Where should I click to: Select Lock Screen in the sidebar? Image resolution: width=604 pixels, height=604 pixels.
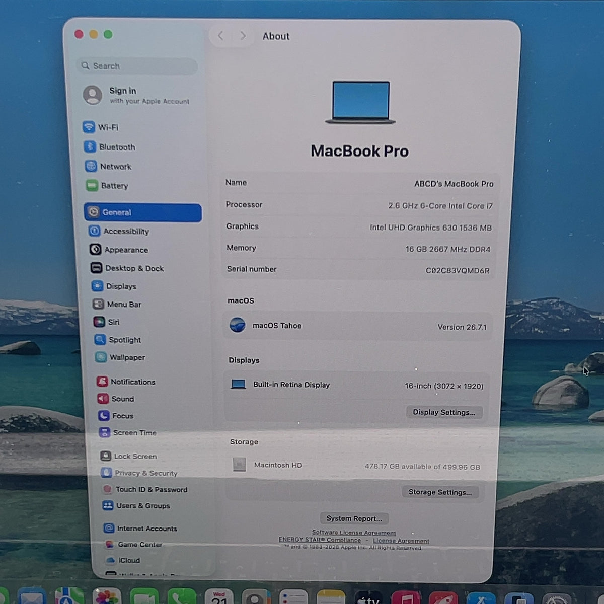click(x=128, y=456)
